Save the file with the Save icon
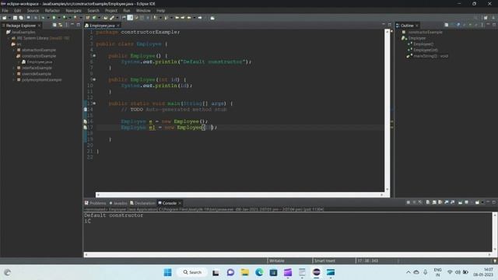Image resolution: width=498 pixels, height=280 pixels. pos(15,18)
